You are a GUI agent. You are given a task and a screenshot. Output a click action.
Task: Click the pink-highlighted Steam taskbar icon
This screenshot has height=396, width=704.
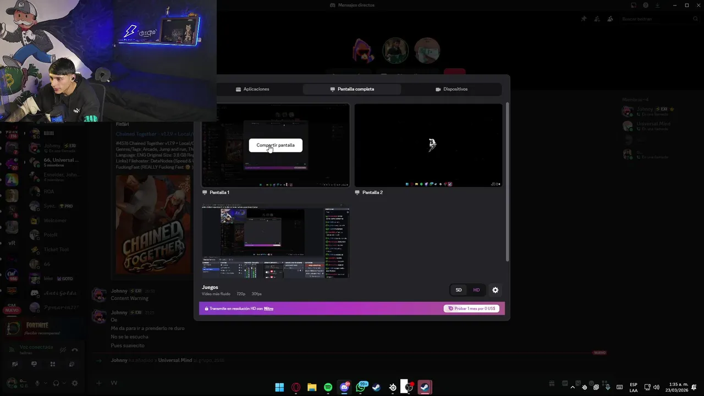425,387
